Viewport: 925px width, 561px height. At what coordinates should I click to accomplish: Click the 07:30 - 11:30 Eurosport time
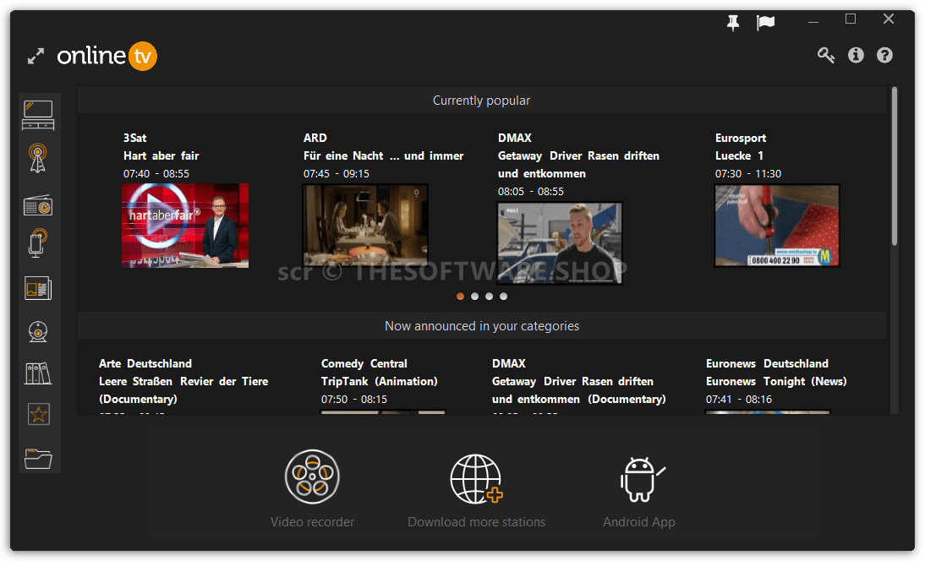click(748, 174)
